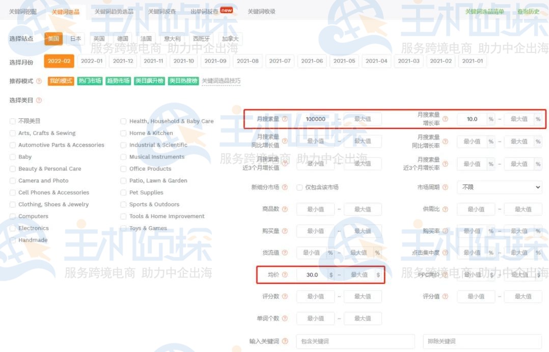This screenshot has width=549, height=352.
Task: Open the 商品数 question-mark help icon
Action: click(285, 209)
